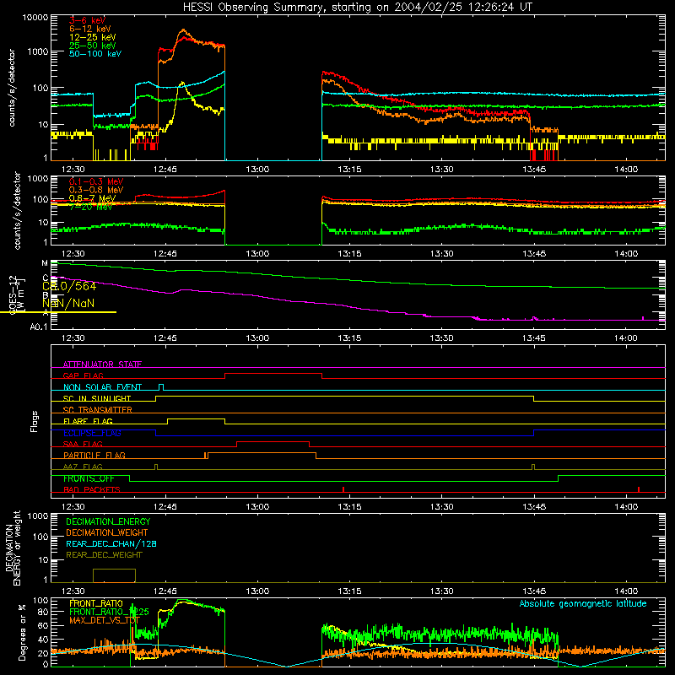Click the 13:00 tick label under top panel
675x675 pixels.
click(257, 170)
